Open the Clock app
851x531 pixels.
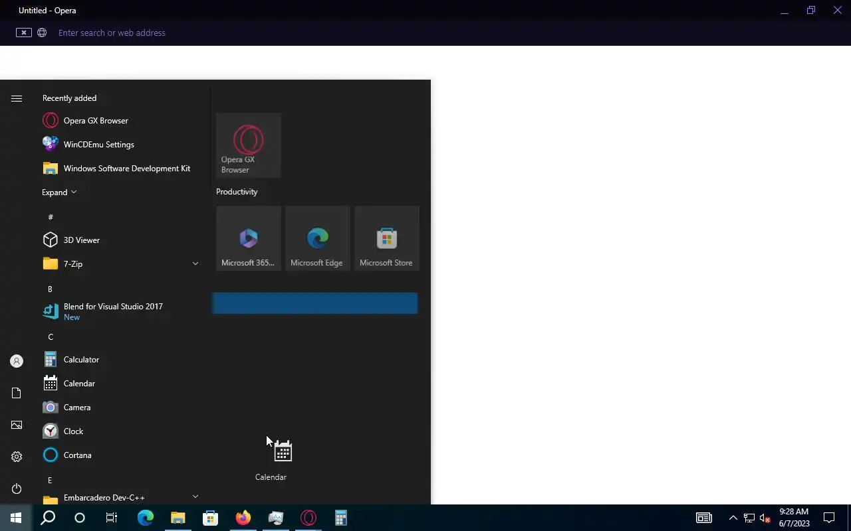(120, 431)
